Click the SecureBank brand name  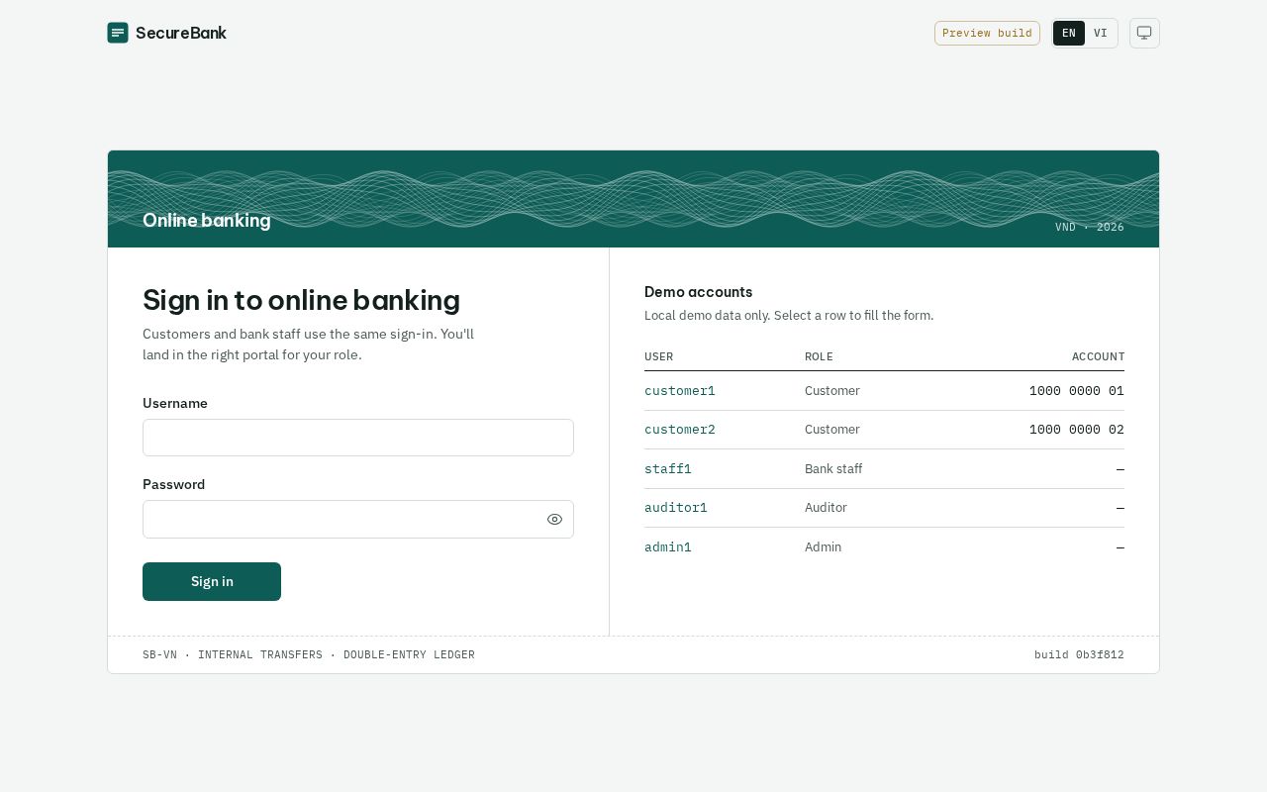coord(181,33)
